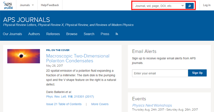
Task: Open the polariton condensate cover thumbnail
Action: (24, 56)
